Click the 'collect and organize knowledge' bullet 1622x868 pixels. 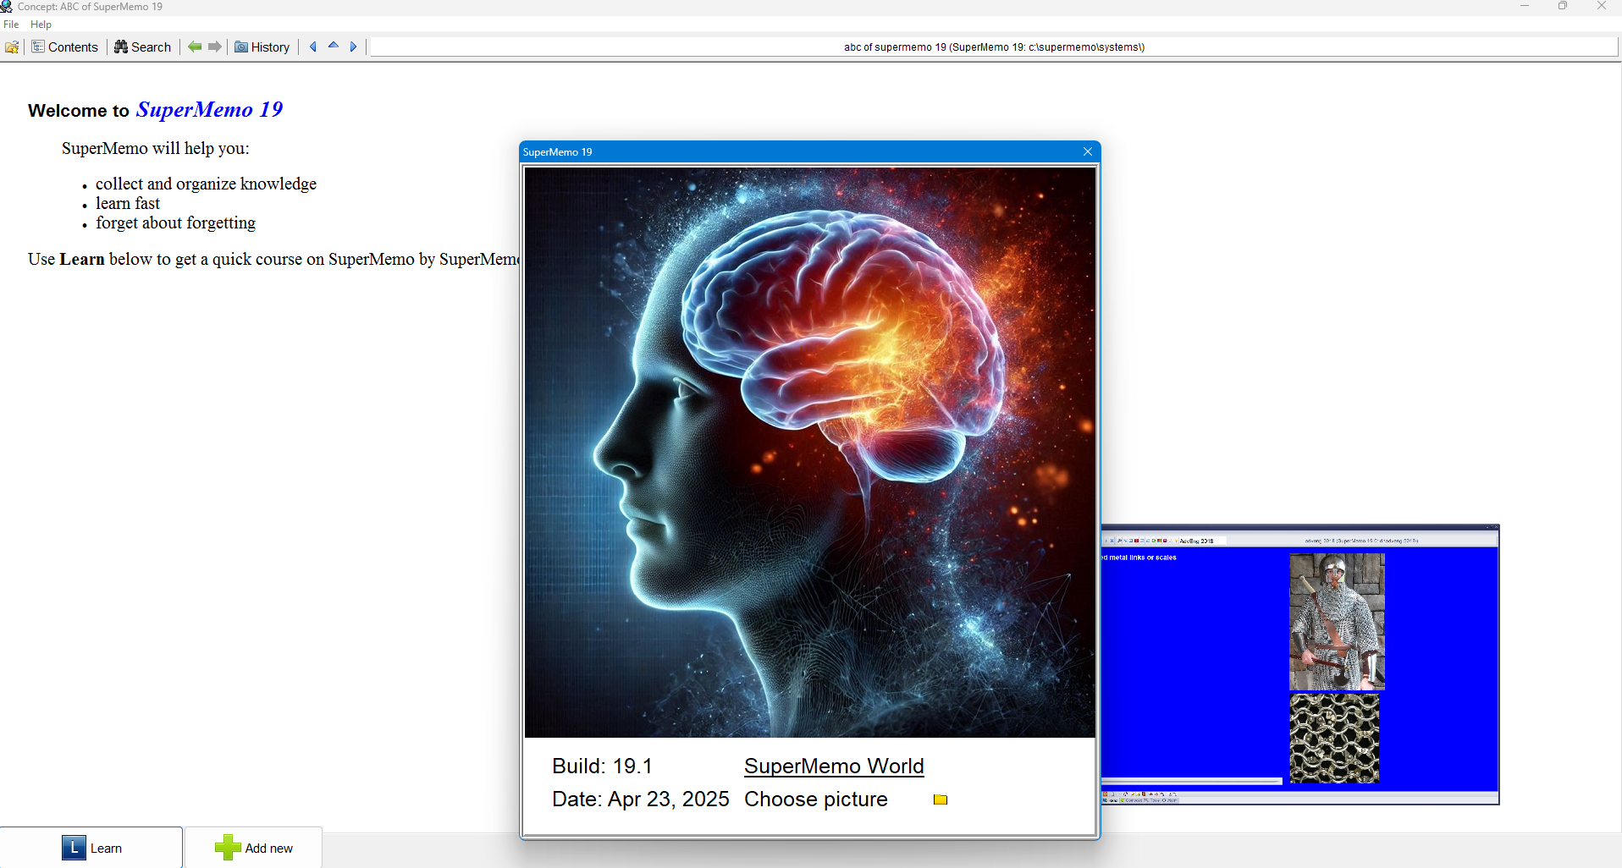coord(206,184)
